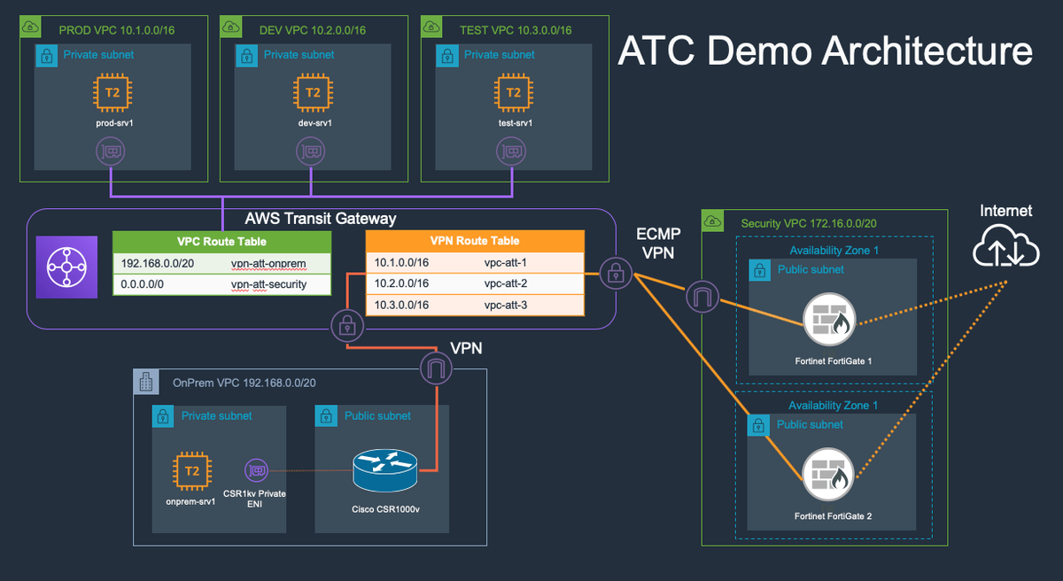Select the prod-srv1 T2 instance icon

click(x=112, y=91)
